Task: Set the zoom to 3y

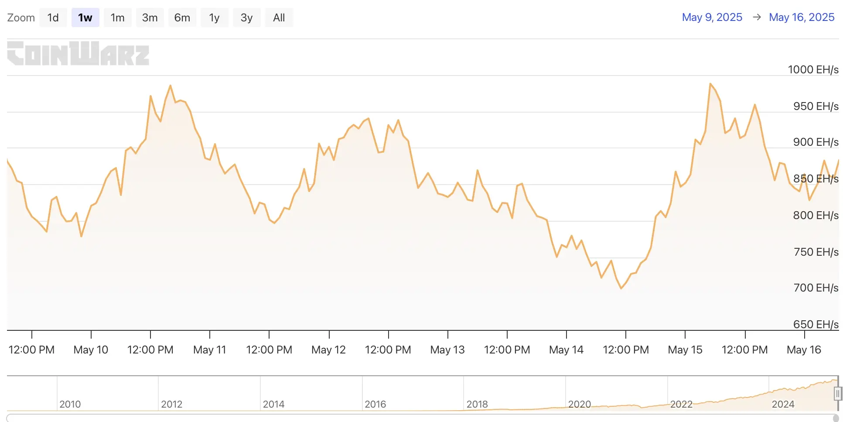Action: tap(247, 17)
